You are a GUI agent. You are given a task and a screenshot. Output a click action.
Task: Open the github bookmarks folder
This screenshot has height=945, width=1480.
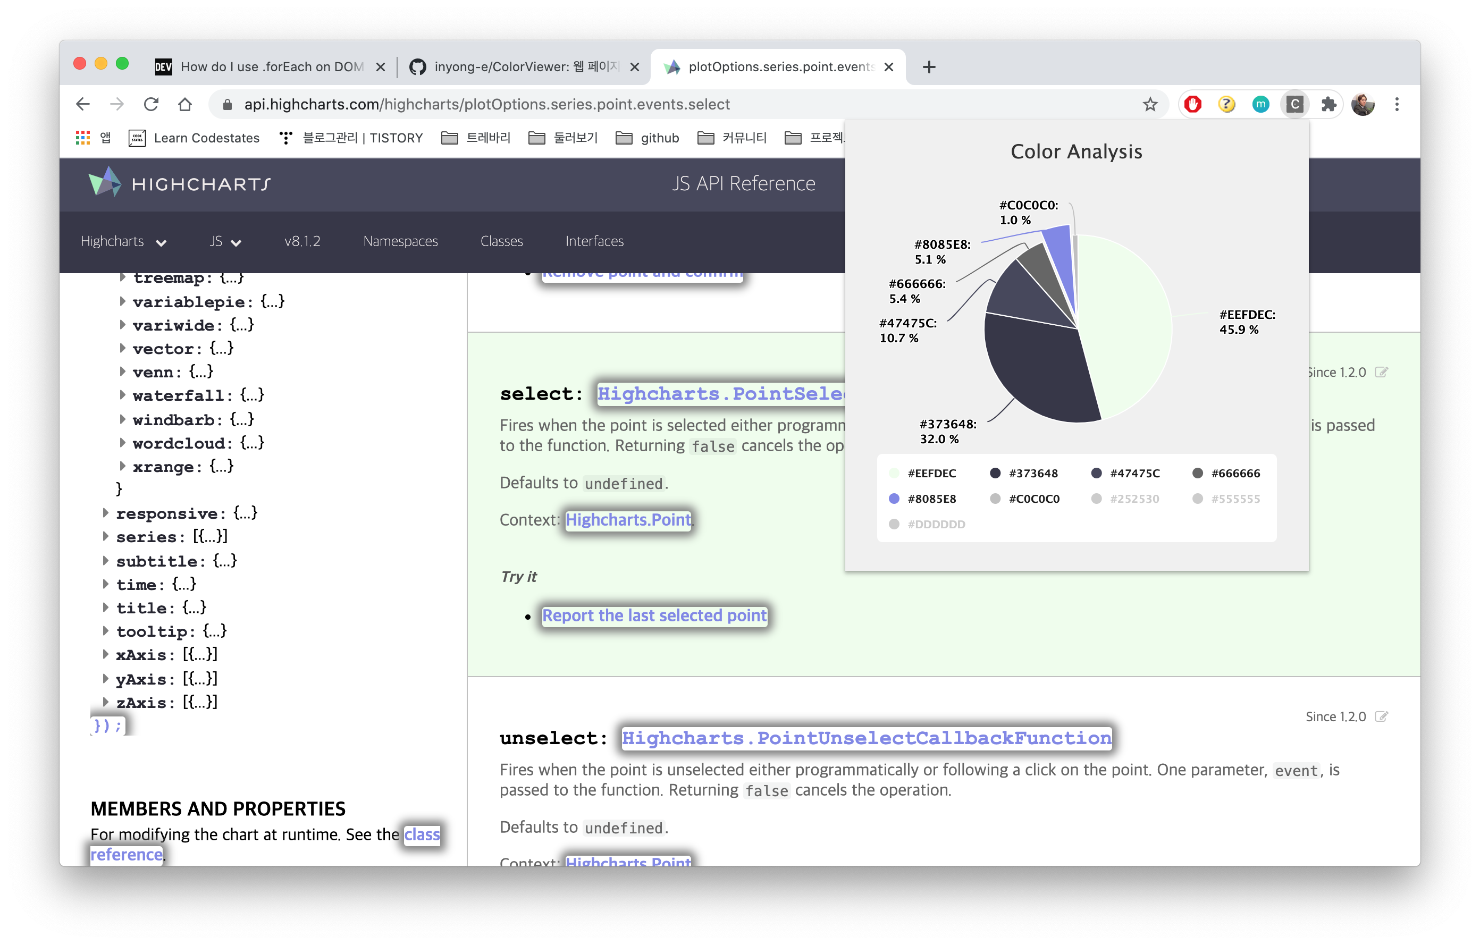pyautogui.click(x=647, y=138)
